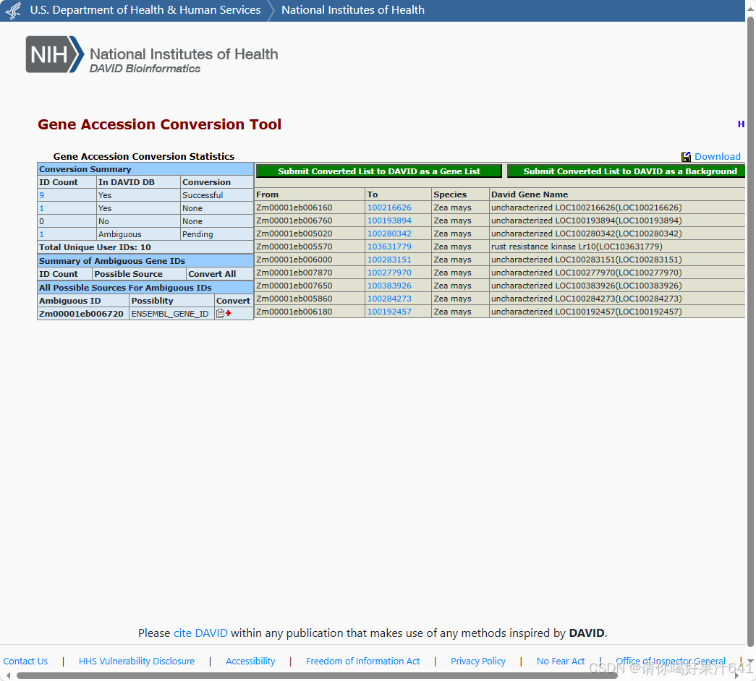Image resolution: width=756 pixels, height=681 pixels.
Task: Open gene ID 100283151 link
Action: coord(389,260)
